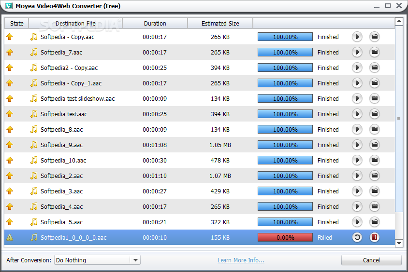Image resolution: width=408 pixels, height=272 pixels.
Task: Click the duration 00:00:30
Action: [155, 161]
